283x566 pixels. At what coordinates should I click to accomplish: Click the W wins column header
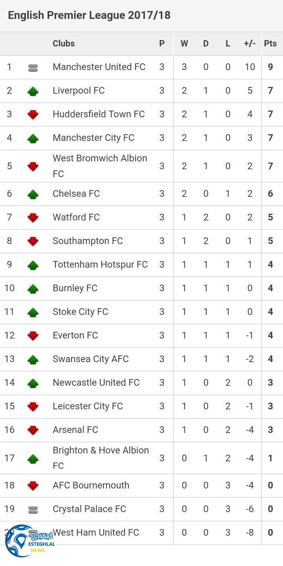tap(184, 43)
